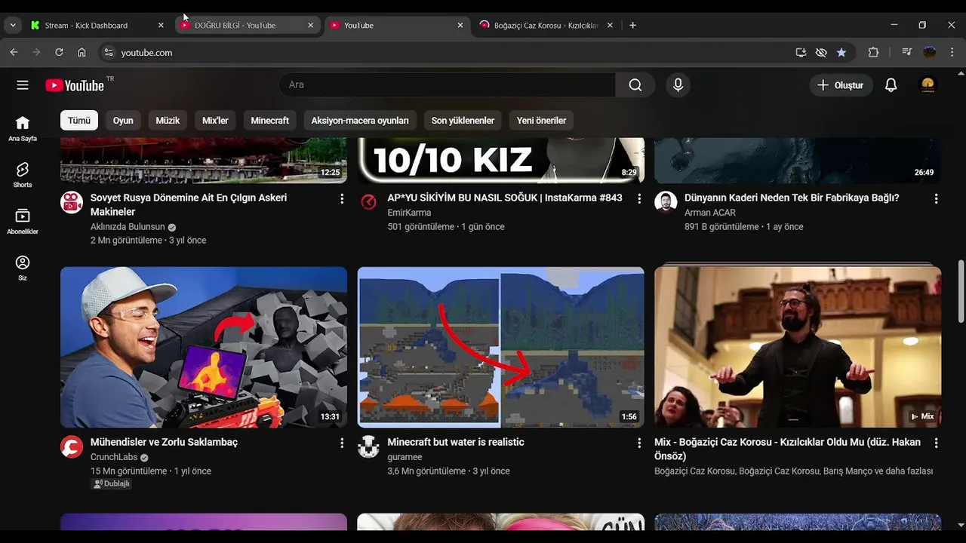Click the search magnifier button
This screenshot has width=966, height=543.
pyautogui.click(x=635, y=85)
